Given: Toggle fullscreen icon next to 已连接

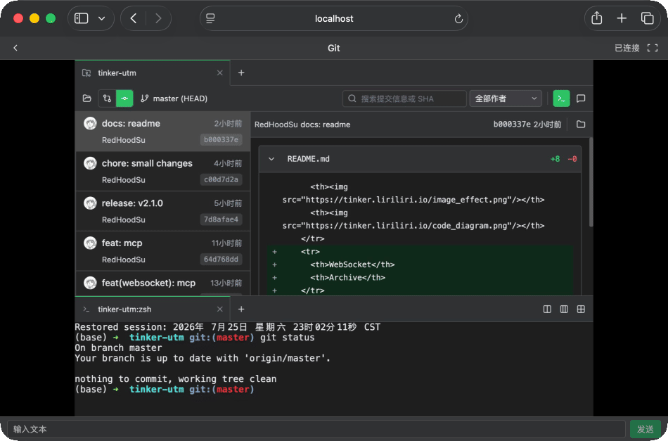Looking at the screenshot, I should coord(653,48).
